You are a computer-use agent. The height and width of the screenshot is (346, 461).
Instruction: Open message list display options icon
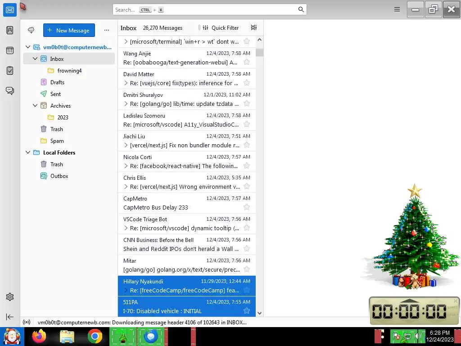coord(254,27)
